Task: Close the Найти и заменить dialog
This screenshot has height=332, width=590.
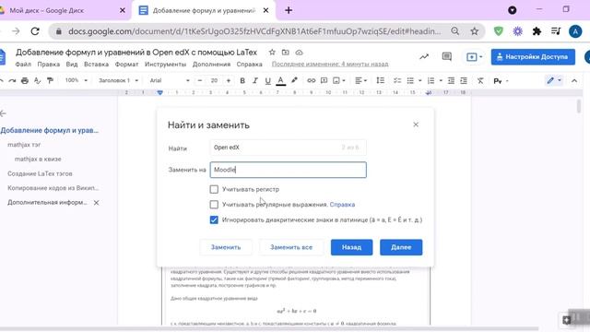Action: click(416, 125)
